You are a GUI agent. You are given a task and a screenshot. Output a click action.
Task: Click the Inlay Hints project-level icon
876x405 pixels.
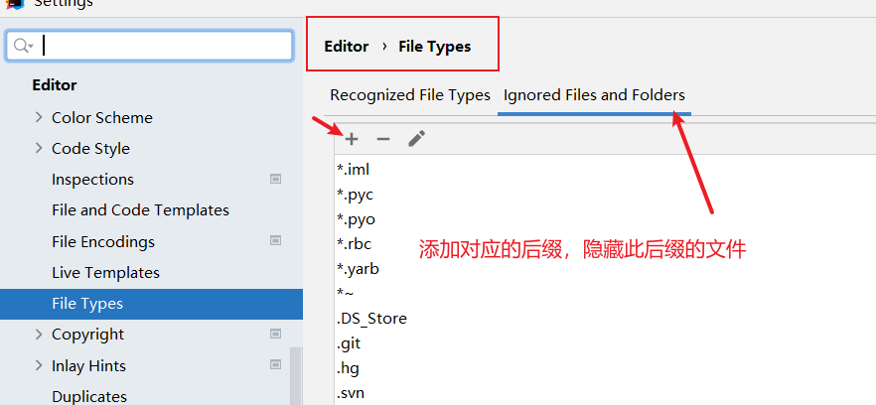point(276,365)
